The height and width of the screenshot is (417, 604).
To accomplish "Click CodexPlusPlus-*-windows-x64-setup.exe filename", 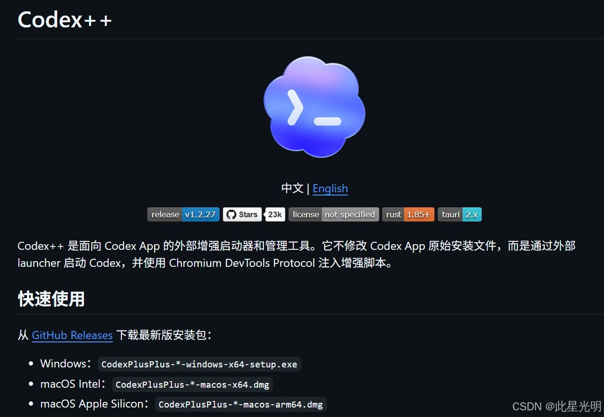I will coord(199,364).
